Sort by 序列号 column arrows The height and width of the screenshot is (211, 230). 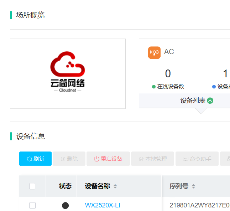(193, 186)
